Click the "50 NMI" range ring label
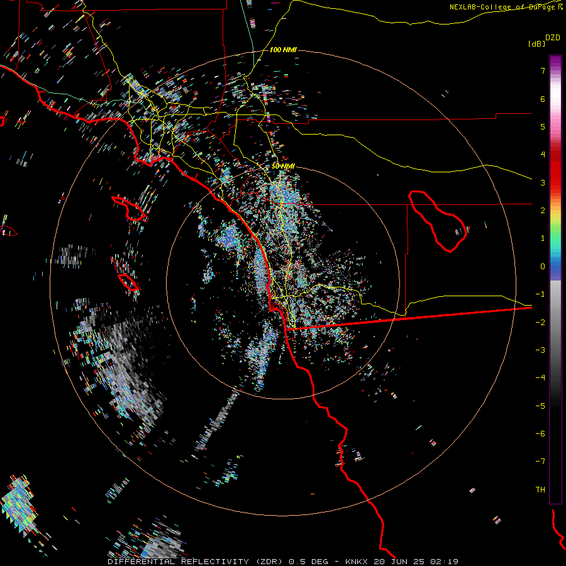Image resolution: width=566 pixels, height=566 pixels. [283, 166]
